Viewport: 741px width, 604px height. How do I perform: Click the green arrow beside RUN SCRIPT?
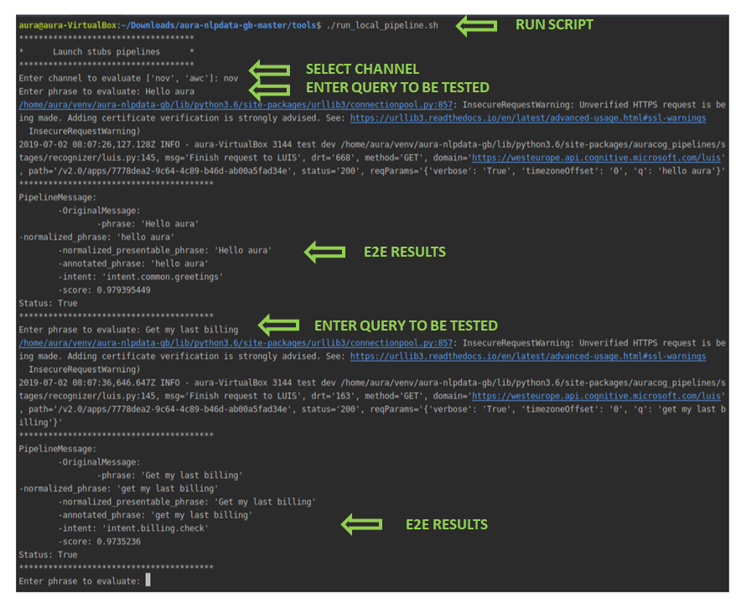point(476,25)
